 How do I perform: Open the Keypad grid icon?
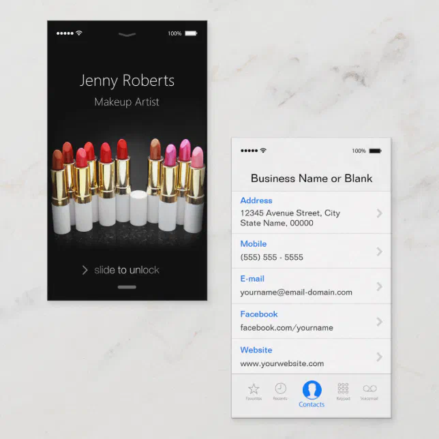point(343,389)
